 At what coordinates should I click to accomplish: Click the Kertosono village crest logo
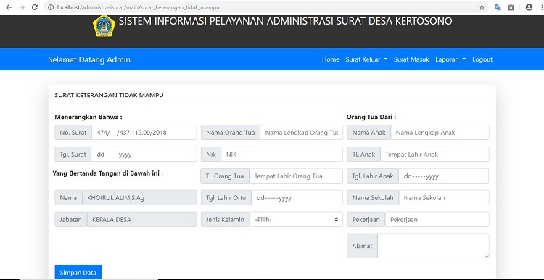pos(104,25)
